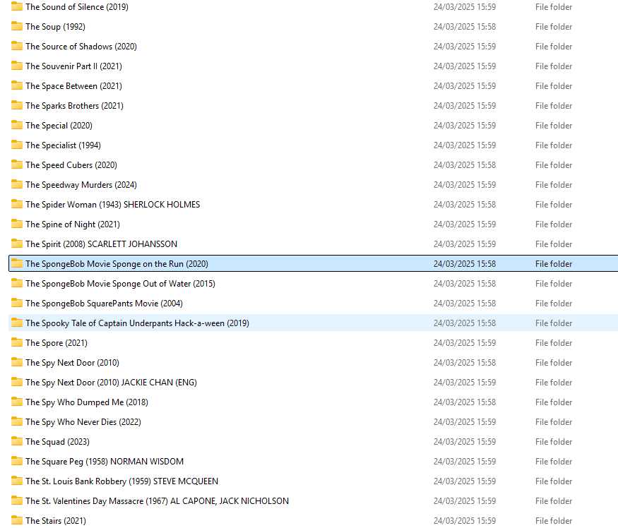This screenshot has width=618, height=528.
Task: Click the name SpongeBob Movie Sponge Out of Water (2015)
Action: tap(120, 284)
